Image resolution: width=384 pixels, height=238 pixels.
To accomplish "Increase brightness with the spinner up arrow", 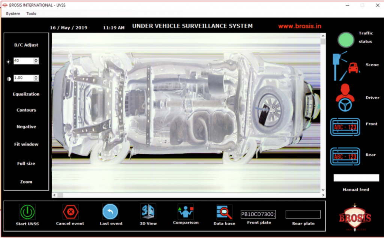I will pyautogui.click(x=36, y=59).
